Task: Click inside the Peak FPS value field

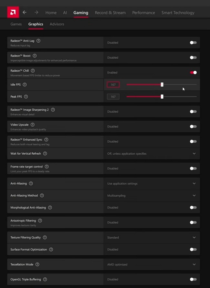Action: (113, 96)
